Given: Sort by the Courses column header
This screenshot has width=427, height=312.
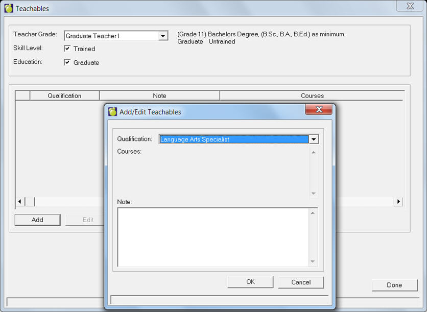Looking at the screenshot, I should 312,95.
